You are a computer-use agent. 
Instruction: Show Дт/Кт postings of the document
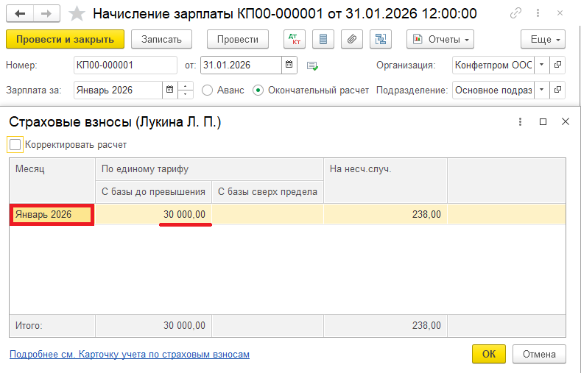295,39
